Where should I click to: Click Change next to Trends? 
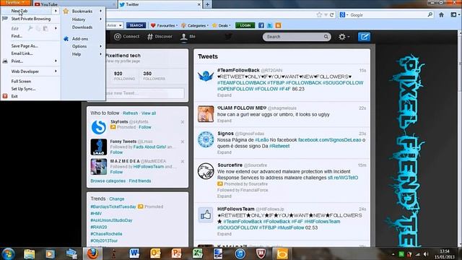click(117, 199)
